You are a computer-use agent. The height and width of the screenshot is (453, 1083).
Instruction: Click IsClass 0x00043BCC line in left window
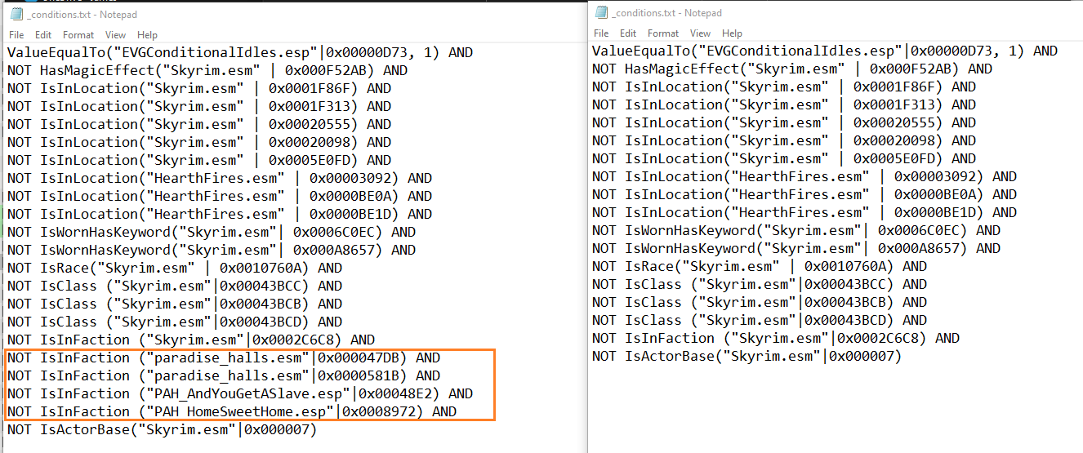point(175,286)
